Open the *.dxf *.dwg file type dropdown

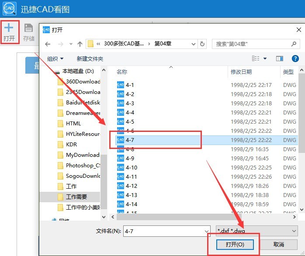257,231
